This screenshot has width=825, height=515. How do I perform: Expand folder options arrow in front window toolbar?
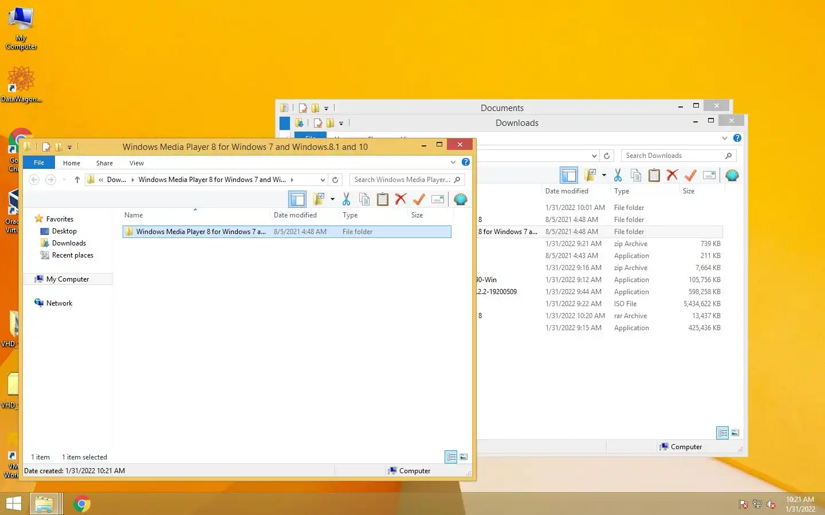(x=333, y=199)
